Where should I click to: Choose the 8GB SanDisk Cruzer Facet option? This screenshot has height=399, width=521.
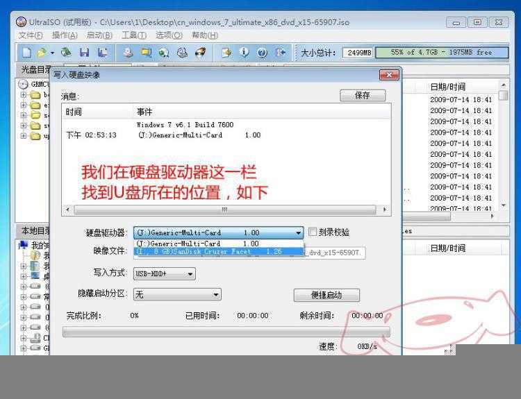219,252
